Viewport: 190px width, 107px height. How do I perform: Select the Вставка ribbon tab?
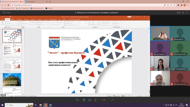tap(13, 19)
